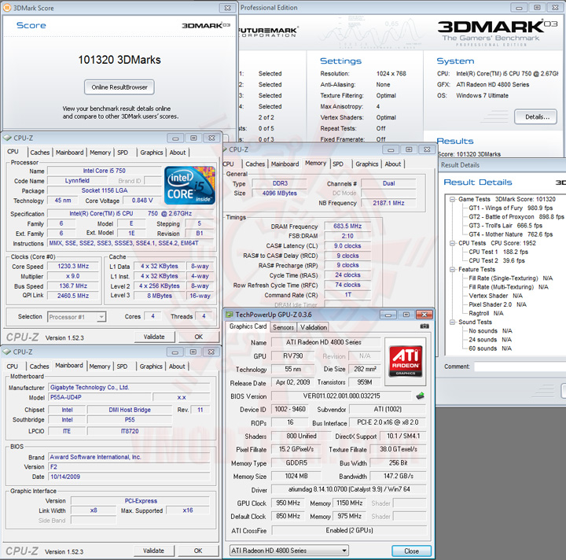Click the BIOS Version field in GPU-Z
Image resolution: width=566 pixels, height=560 pixels.
(341, 396)
